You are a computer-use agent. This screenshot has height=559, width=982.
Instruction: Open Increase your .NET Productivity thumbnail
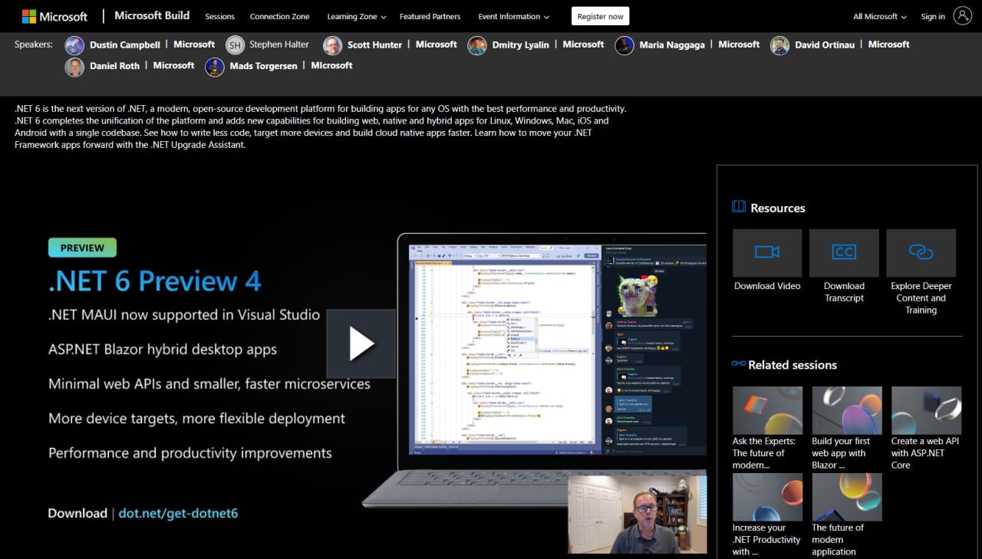(767, 497)
